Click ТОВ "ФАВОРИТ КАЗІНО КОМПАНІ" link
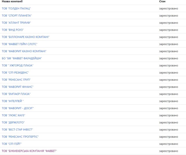Image resolution: width=186 pixels, height=155 pixels. coord(24,51)
